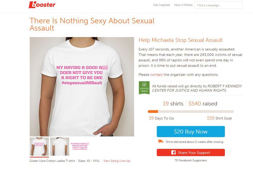The image size is (253, 169).
Task: Click the orange campaign progress bar
Action: pos(191,111)
